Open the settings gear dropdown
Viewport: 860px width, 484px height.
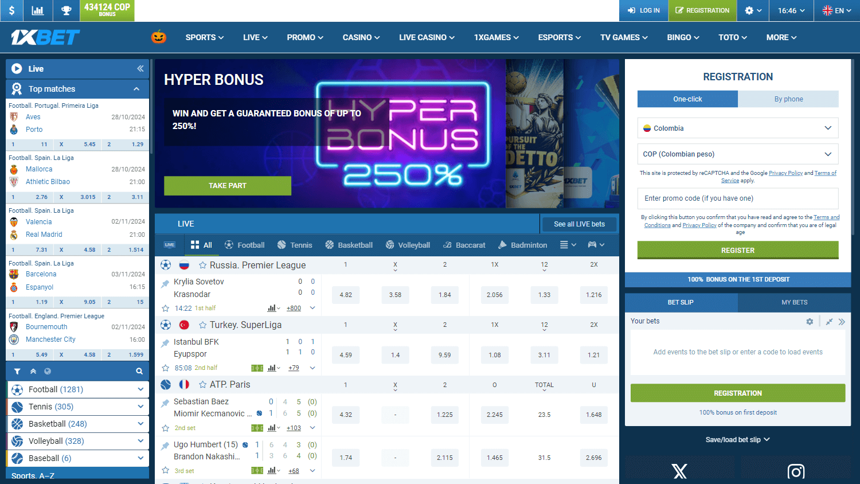753,10
